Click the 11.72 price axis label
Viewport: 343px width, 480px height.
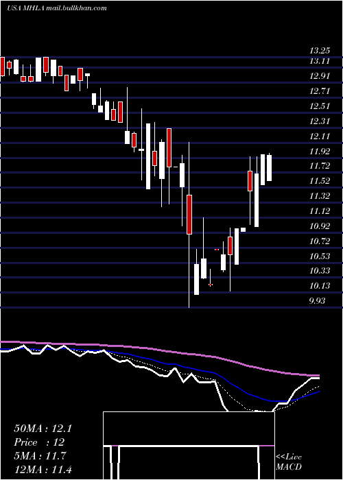320,166
